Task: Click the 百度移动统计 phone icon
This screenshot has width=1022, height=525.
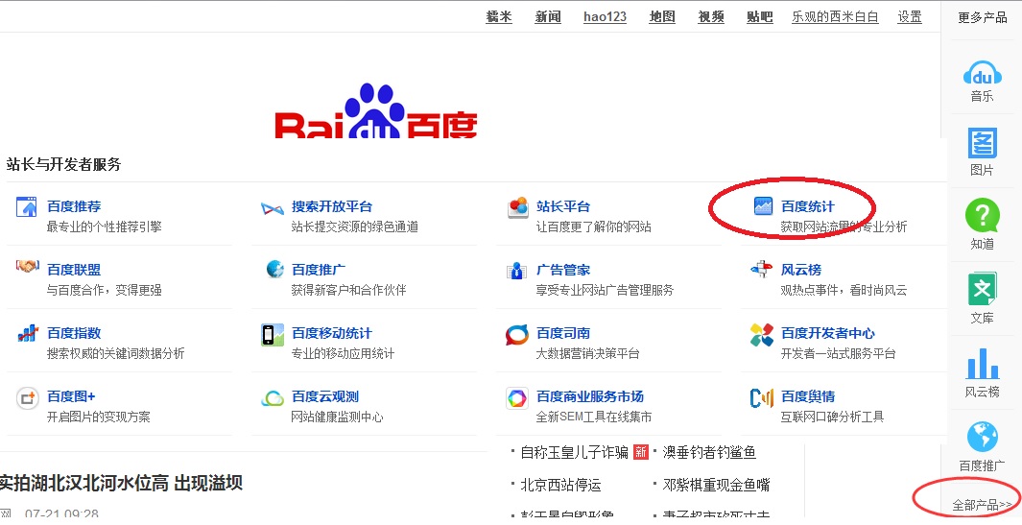Action: pyautogui.click(x=273, y=334)
